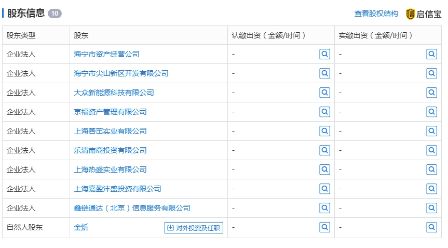This screenshot has height=248, width=448.
Task: Click paid-in capital search icon for 大众新能源科技有限公司
Action: pyautogui.click(x=431, y=93)
